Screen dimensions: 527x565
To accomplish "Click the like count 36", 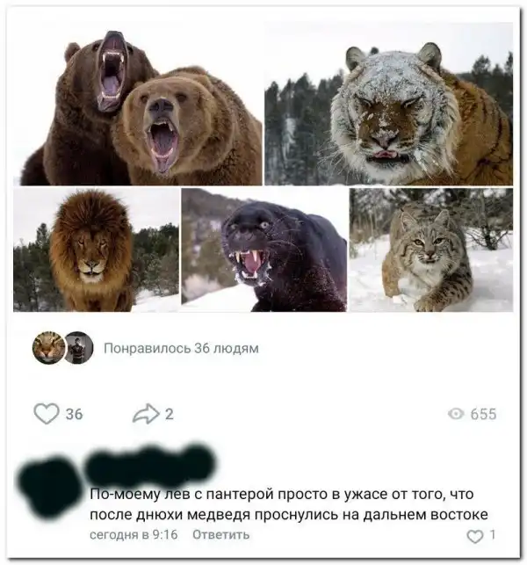I will tap(74, 414).
